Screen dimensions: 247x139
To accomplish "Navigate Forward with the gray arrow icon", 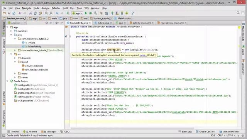I will tap(62, 13).
